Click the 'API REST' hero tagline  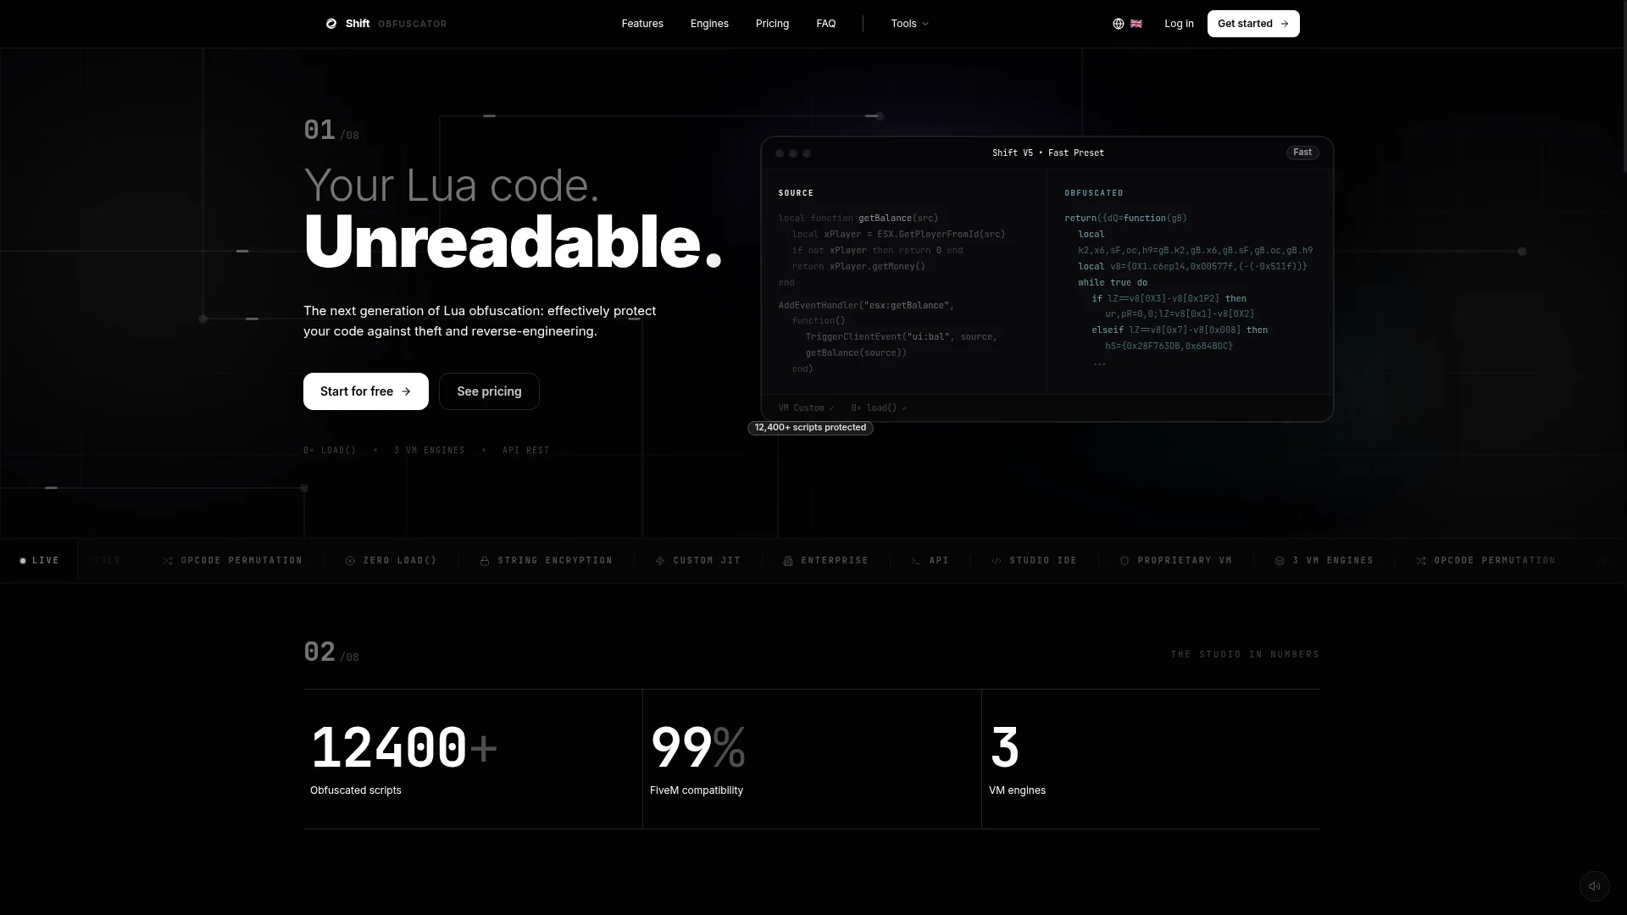526,451
